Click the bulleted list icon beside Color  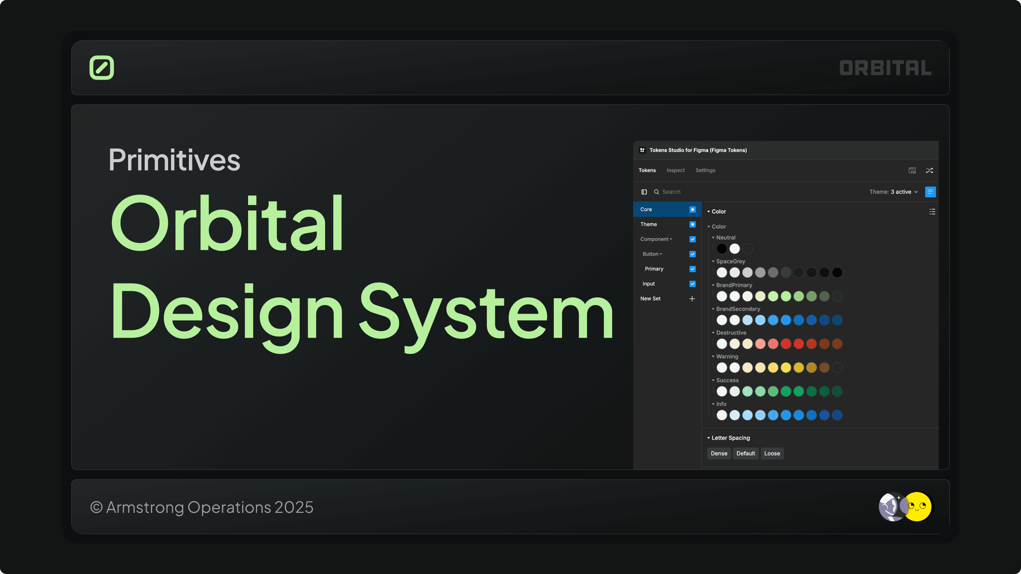932,212
